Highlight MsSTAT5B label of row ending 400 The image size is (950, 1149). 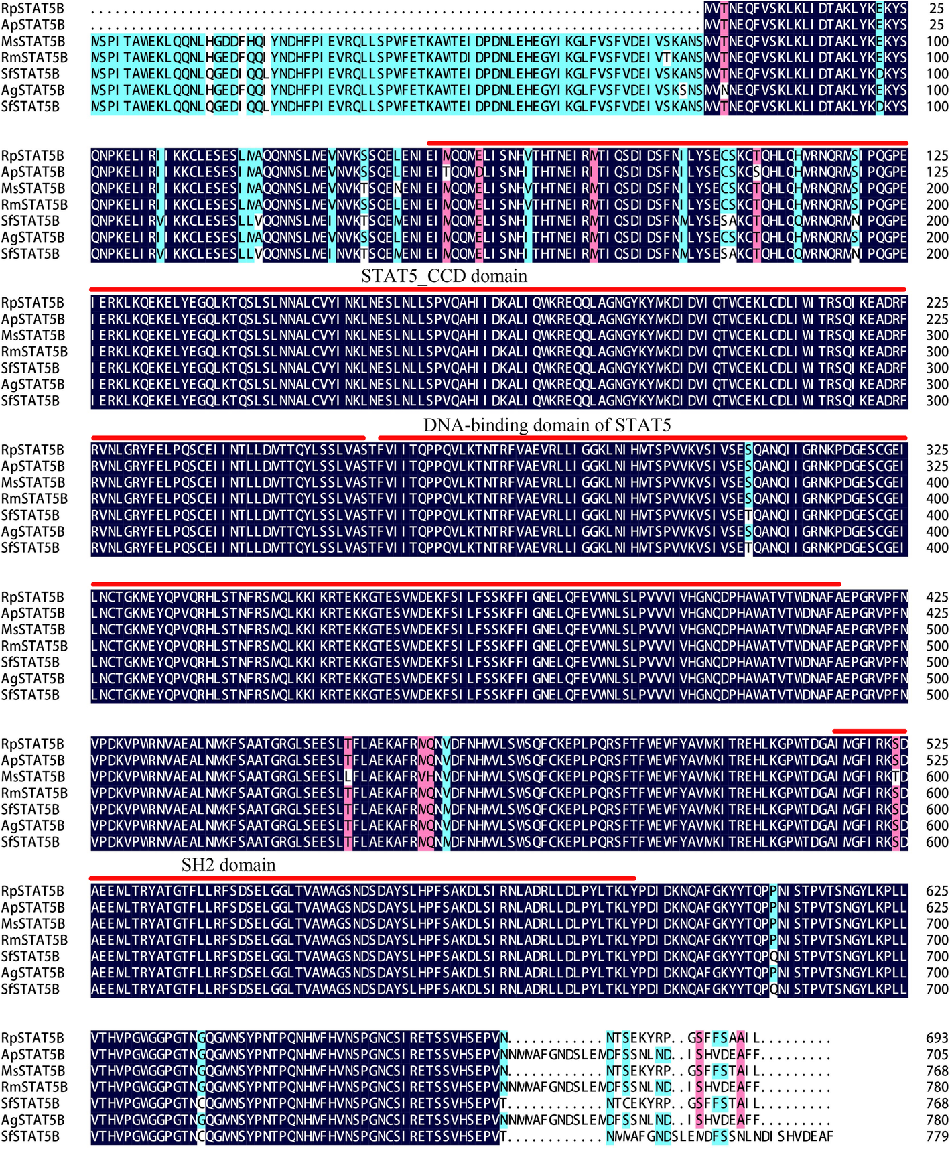pyautogui.click(x=33, y=483)
